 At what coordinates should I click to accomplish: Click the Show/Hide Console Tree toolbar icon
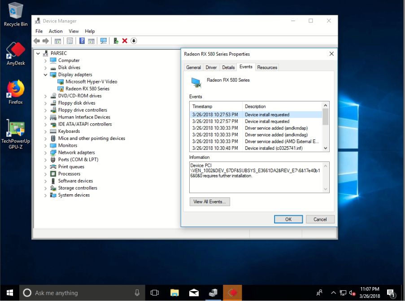pos(58,41)
